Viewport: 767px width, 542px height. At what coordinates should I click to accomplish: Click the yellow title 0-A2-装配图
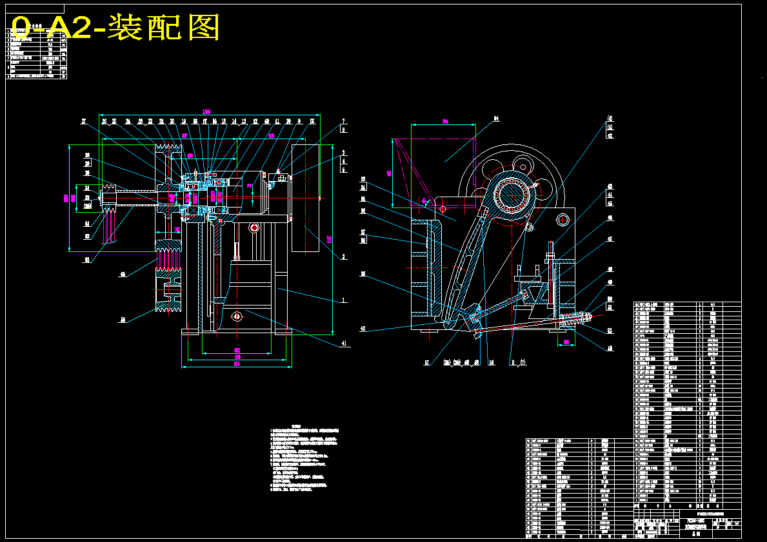click(115, 28)
